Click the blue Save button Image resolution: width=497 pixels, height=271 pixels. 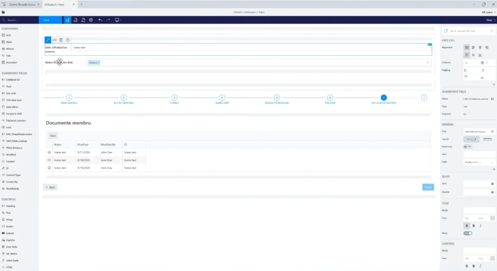click(x=47, y=20)
